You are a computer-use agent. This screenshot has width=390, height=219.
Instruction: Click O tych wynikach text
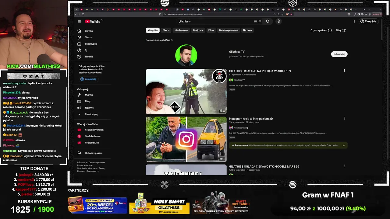[319, 30]
